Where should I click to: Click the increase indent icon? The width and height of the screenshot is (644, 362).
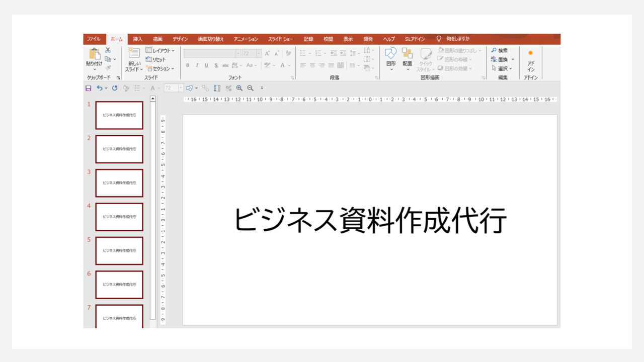pos(343,53)
